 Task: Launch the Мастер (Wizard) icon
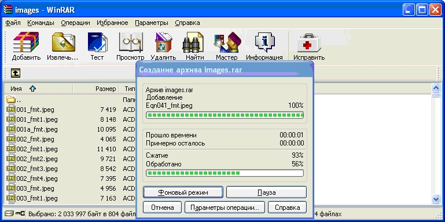(226, 46)
